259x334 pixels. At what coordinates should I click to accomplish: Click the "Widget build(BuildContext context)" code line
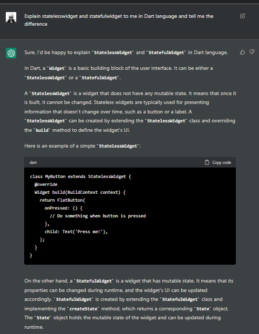point(80,192)
